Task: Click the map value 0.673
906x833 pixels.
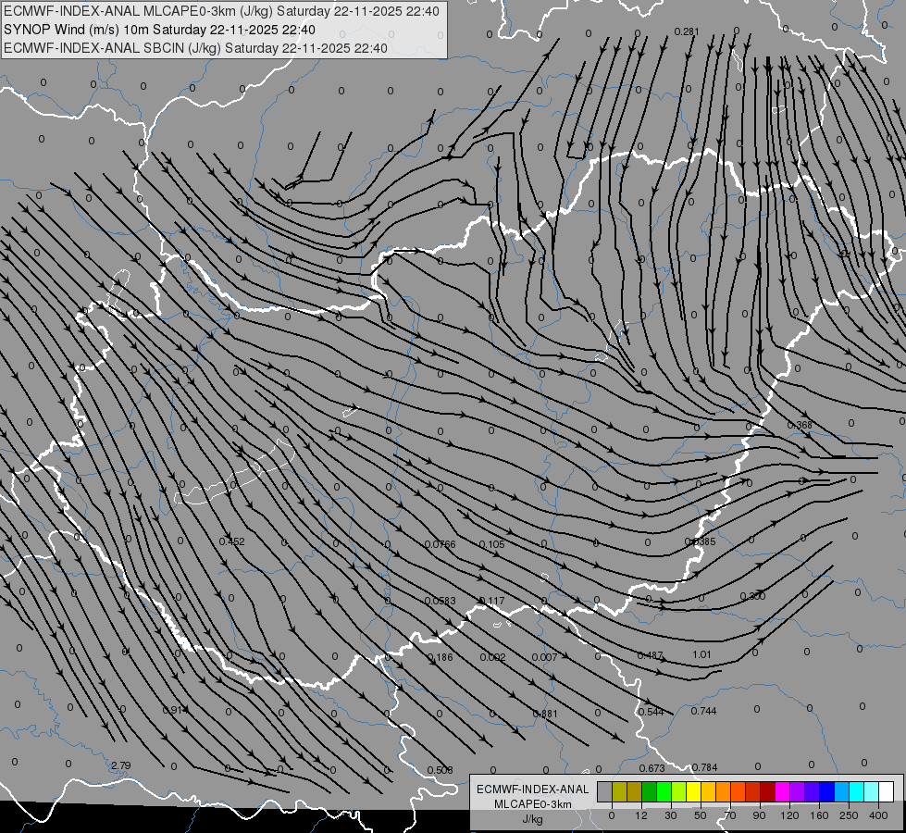Action: [x=652, y=768]
